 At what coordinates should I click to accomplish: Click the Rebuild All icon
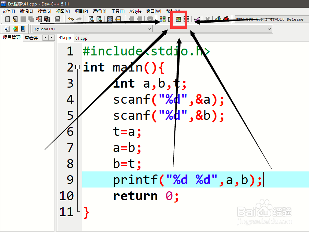tap(186, 19)
